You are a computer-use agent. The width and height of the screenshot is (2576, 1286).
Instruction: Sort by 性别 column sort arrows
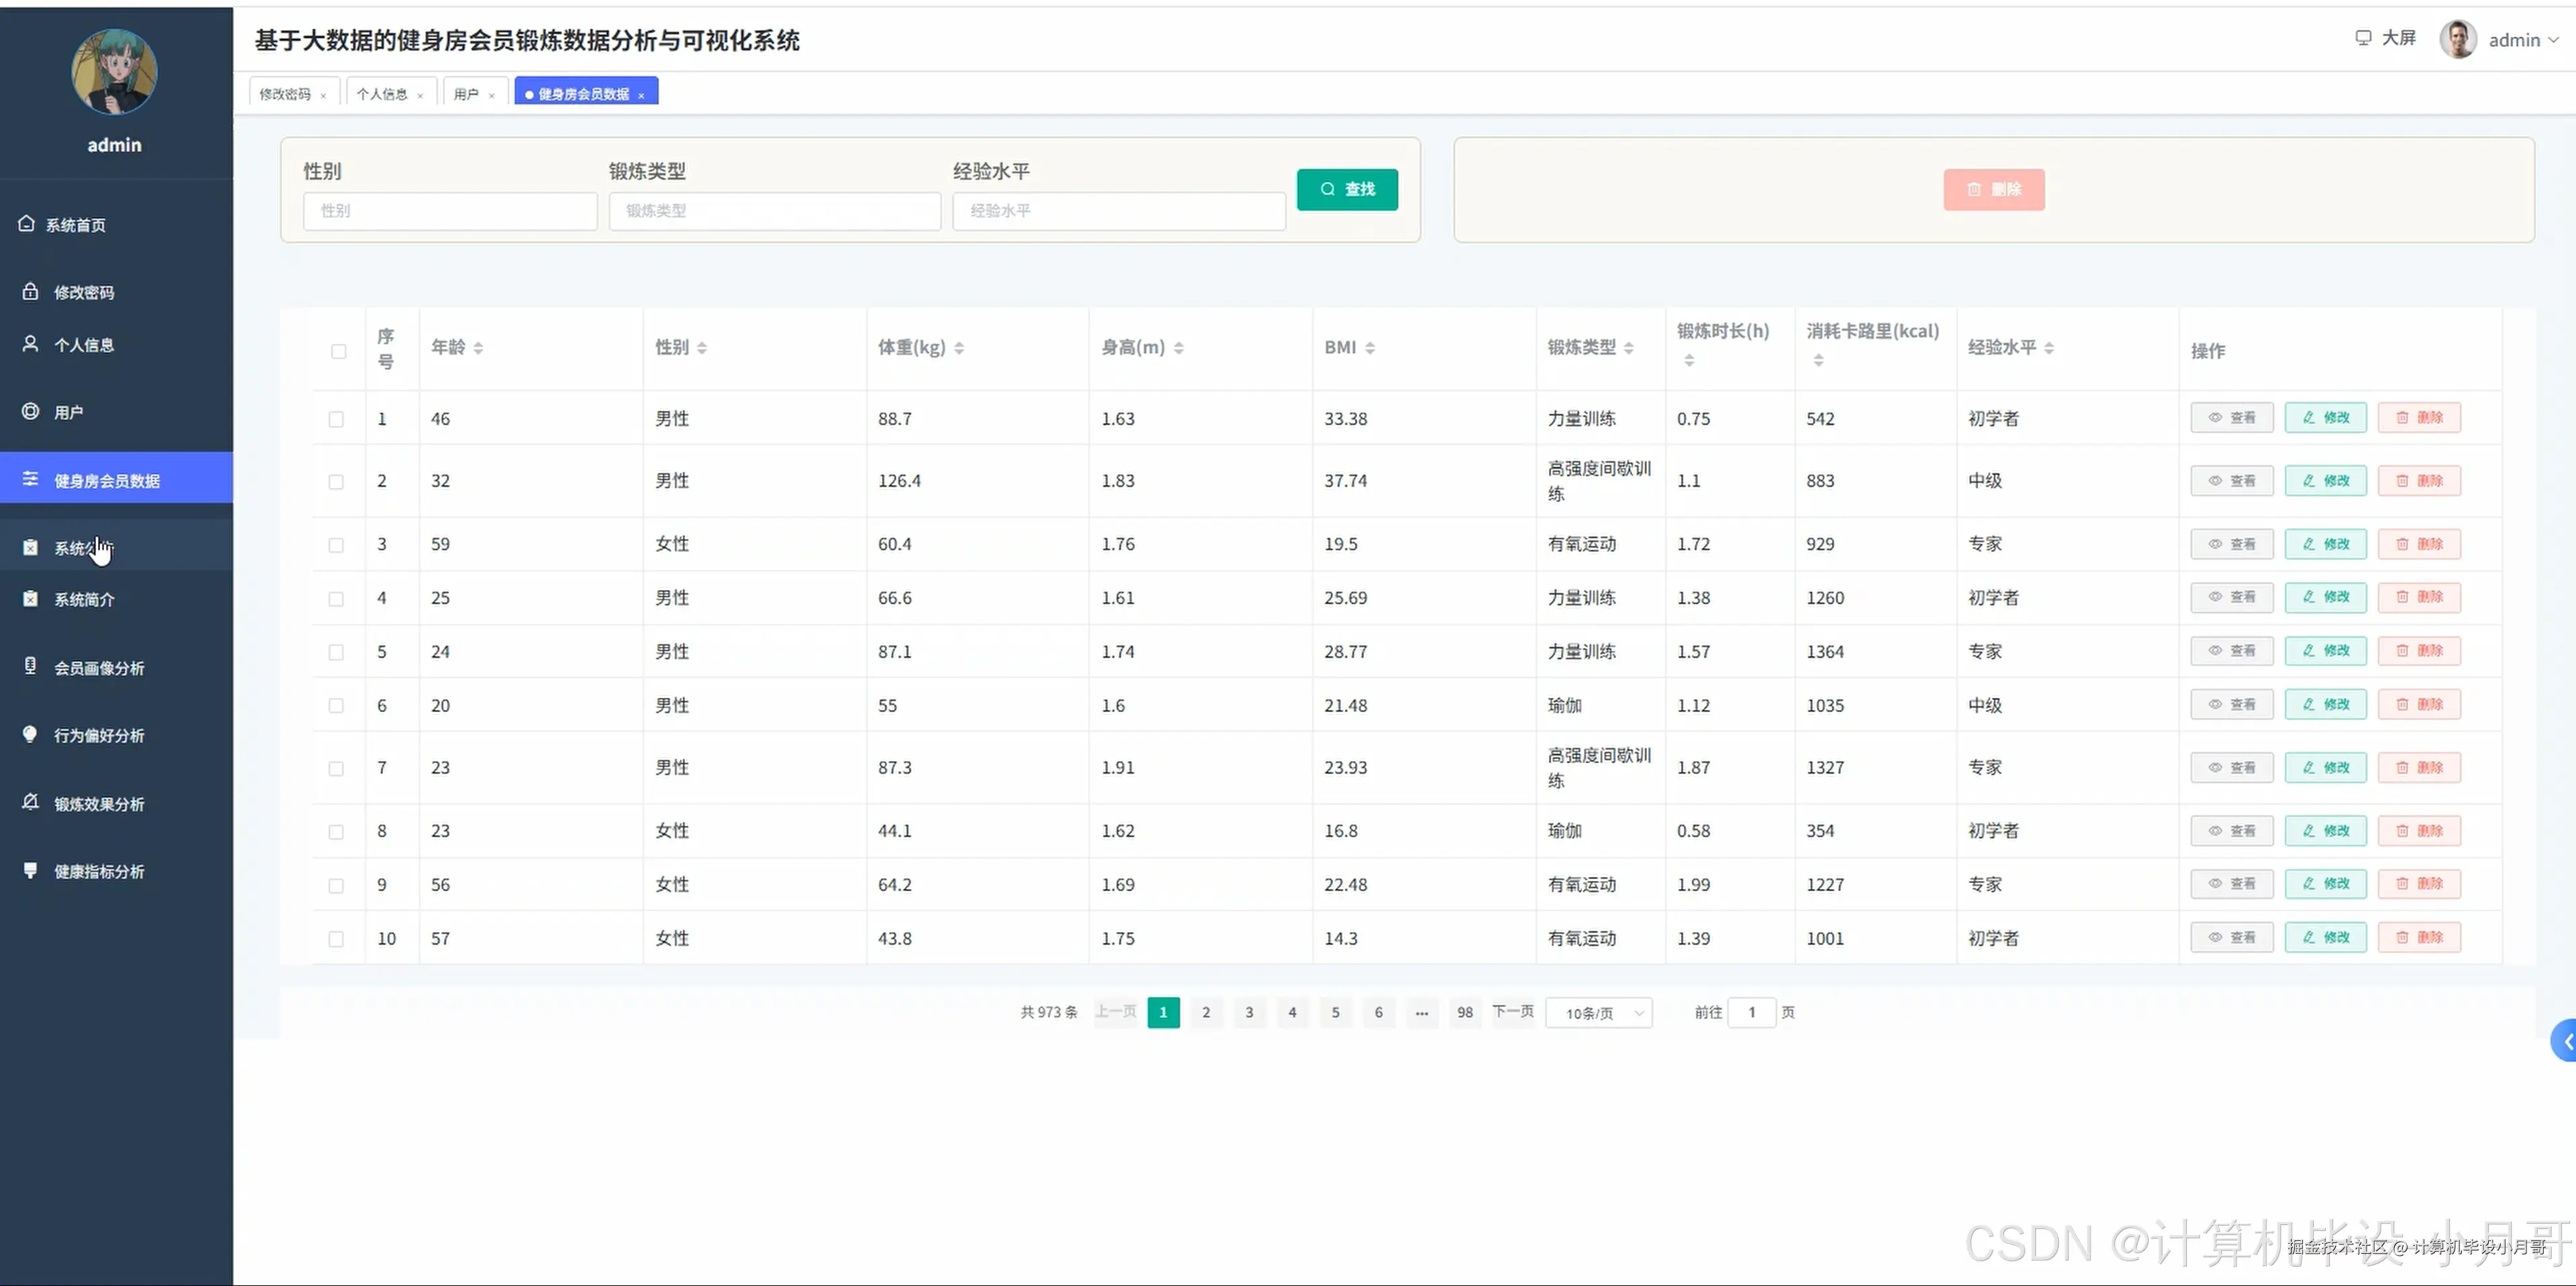(x=702, y=348)
